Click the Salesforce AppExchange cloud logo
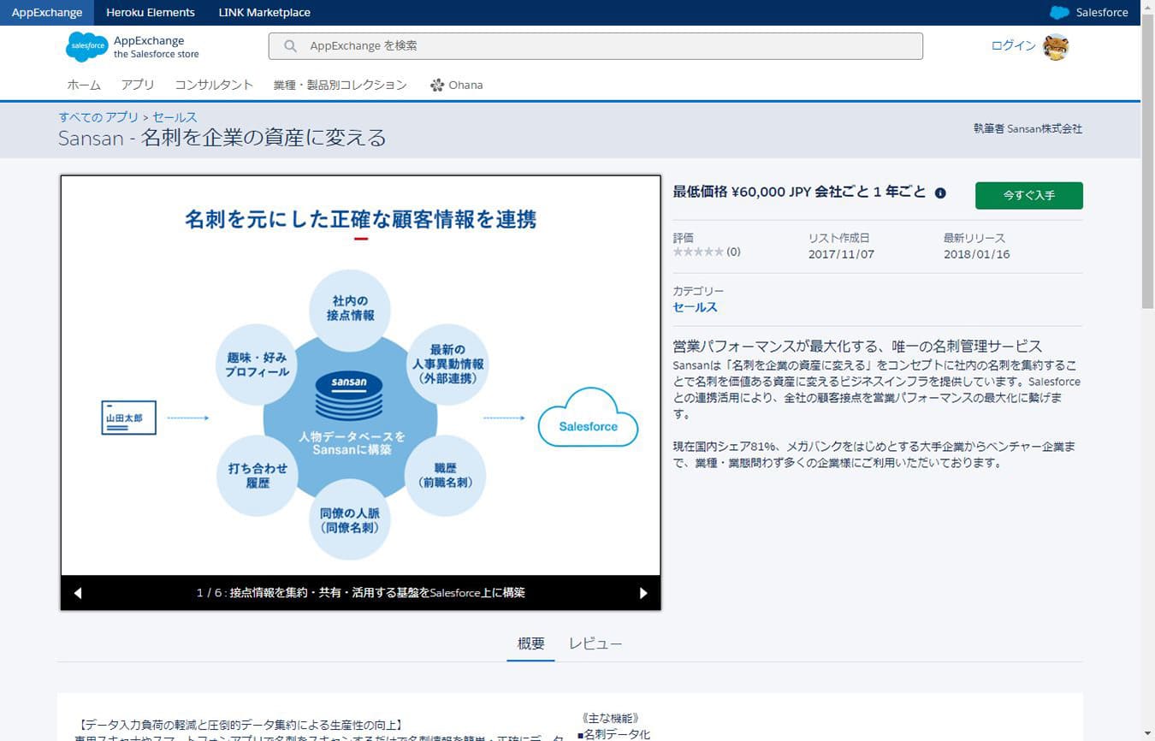This screenshot has height=741, width=1155. tap(87, 46)
